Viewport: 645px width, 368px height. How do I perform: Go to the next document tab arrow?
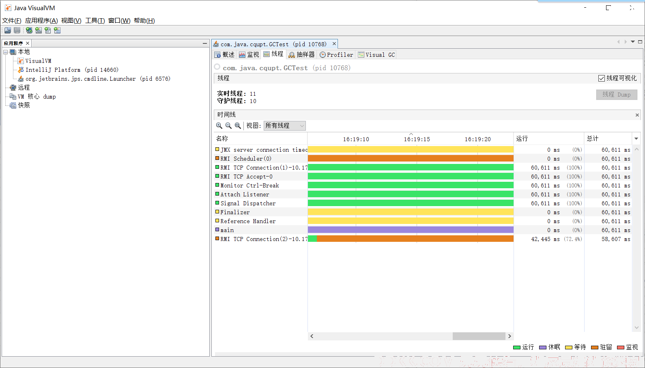tap(626, 42)
